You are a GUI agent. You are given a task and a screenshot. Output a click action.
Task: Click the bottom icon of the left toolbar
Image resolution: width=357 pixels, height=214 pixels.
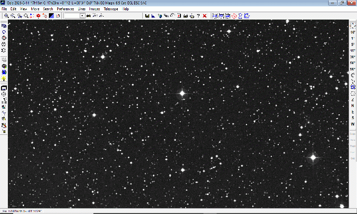pos(4,131)
